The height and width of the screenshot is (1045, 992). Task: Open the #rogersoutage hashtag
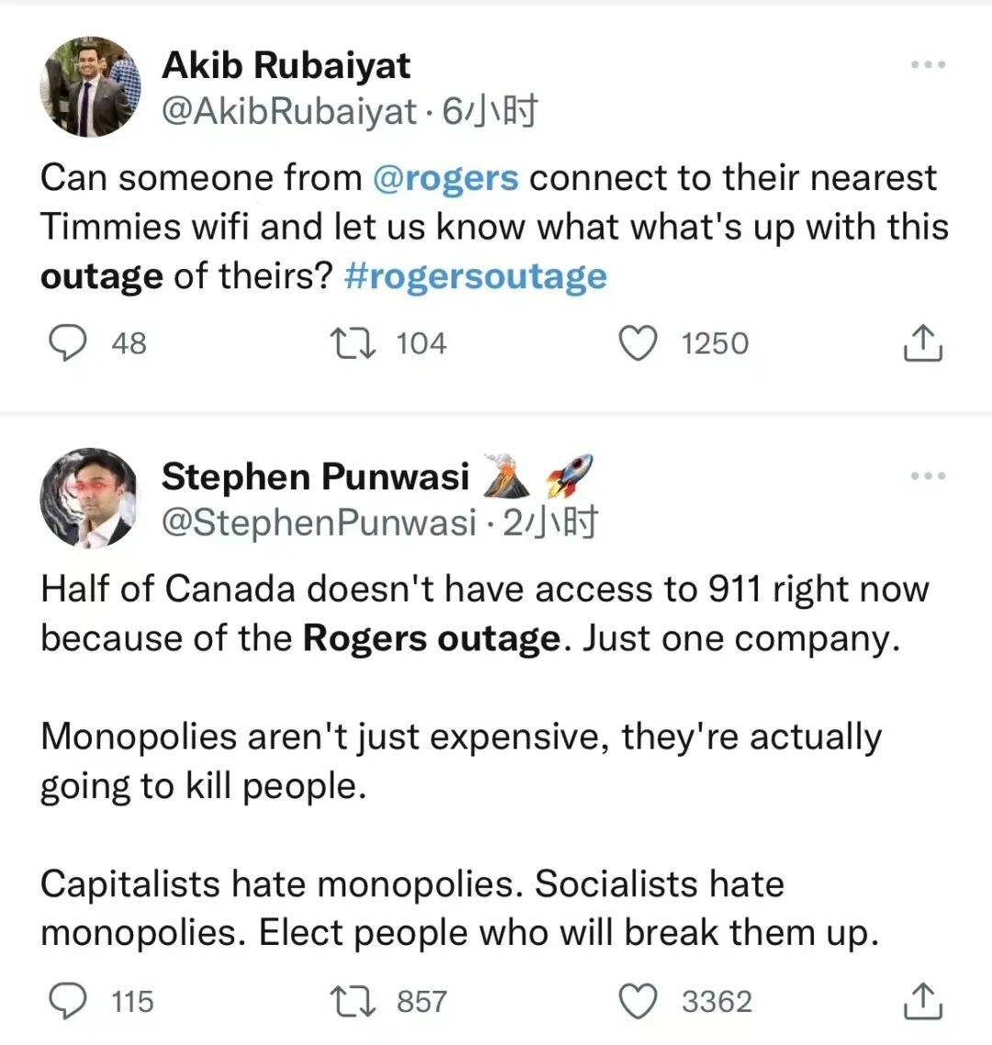point(476,276)
